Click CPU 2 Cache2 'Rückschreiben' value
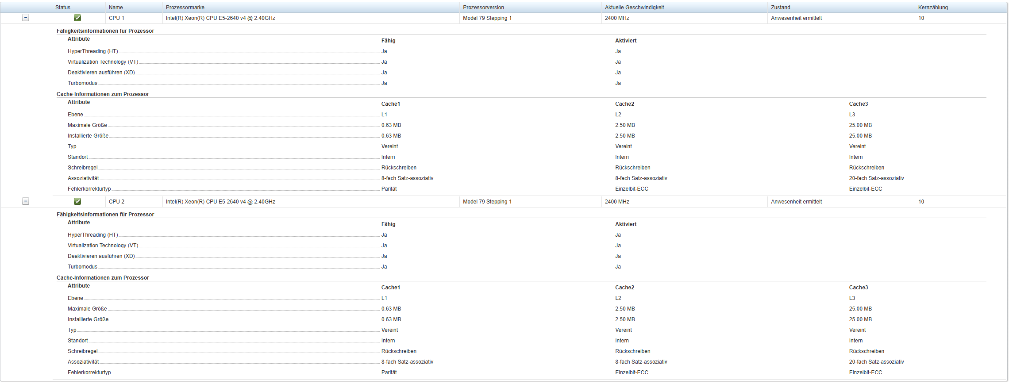Image resolution: width=1009 pixels, height=384 pixels. point(633,351)
